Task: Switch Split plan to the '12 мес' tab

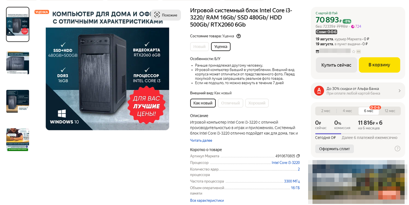Action: click(x=390, y=111)
